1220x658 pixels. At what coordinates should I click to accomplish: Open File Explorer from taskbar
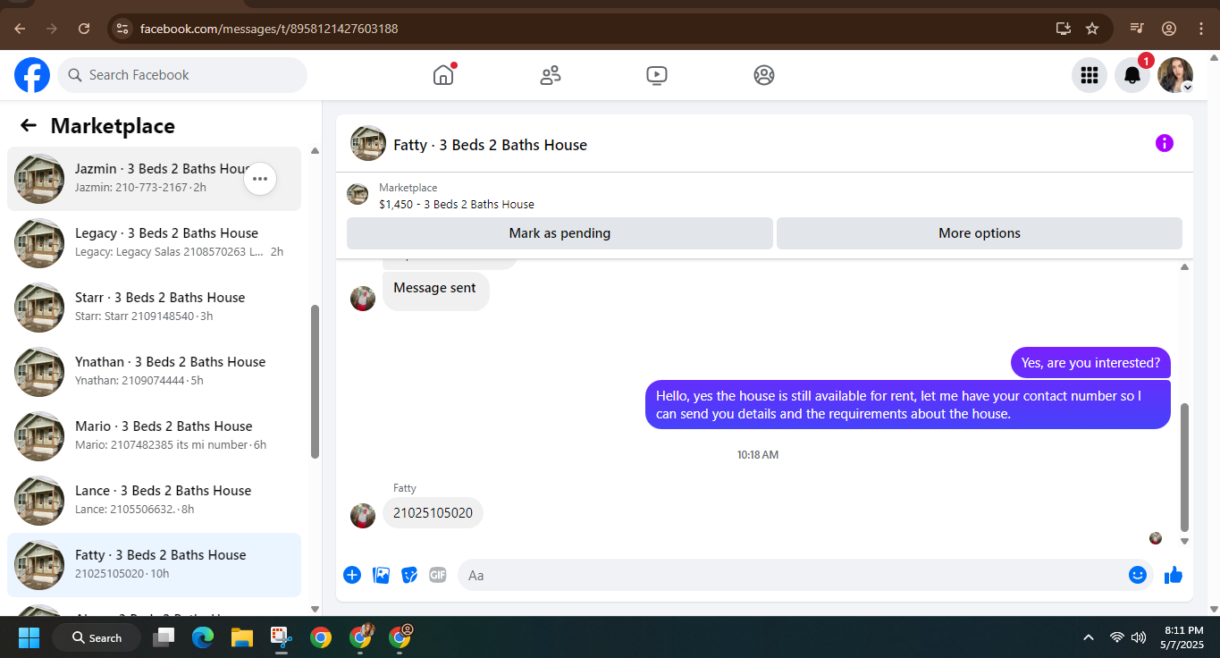point(242,637)
